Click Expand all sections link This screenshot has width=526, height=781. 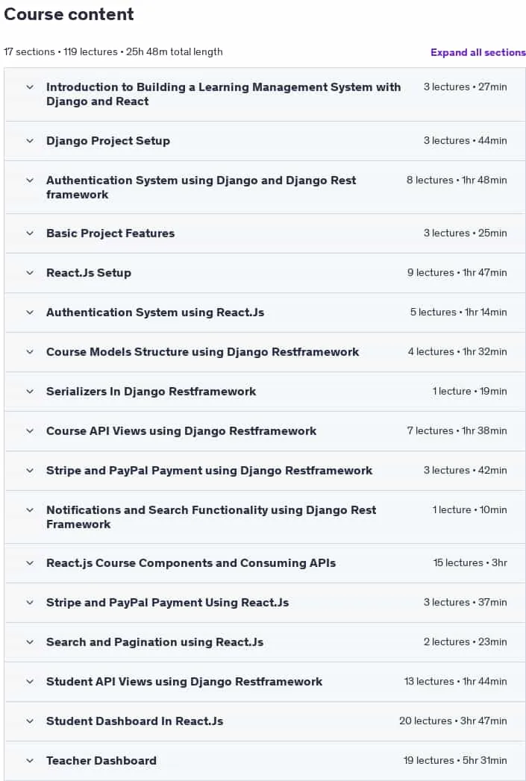point(478,52)
